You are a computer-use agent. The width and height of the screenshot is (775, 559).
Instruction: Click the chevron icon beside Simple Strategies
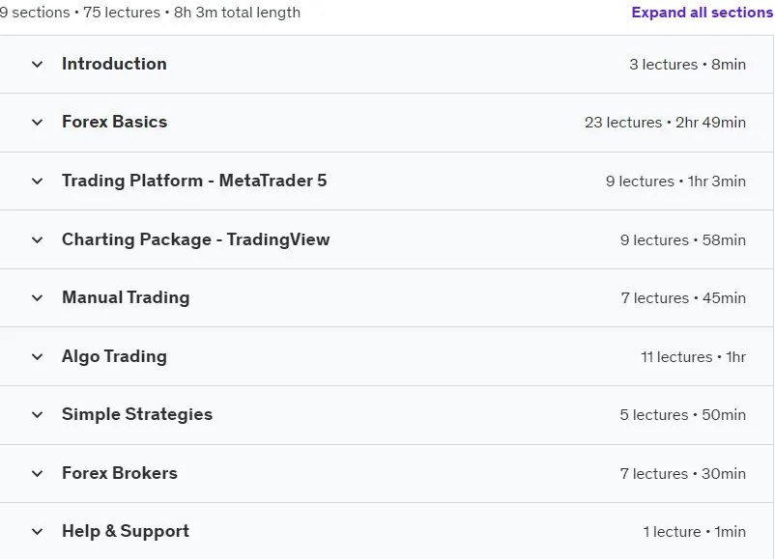tap(37, 415)
